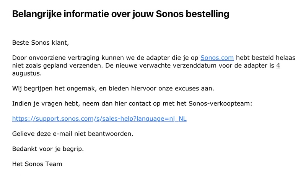
Task: Click the signature "Het Sonos Team"
Action: [x=37, y=164]
